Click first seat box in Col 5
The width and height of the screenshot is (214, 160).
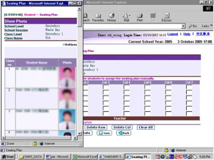point(147,87)
